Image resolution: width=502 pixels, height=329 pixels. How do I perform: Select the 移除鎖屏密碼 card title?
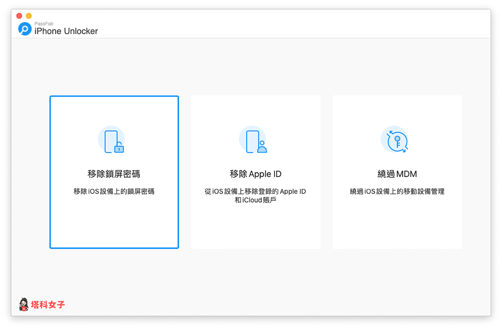(x=114, y=174)
